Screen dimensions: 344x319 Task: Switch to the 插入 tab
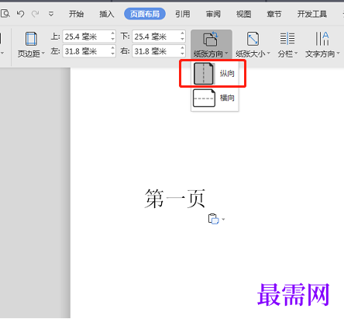(107, 14)
